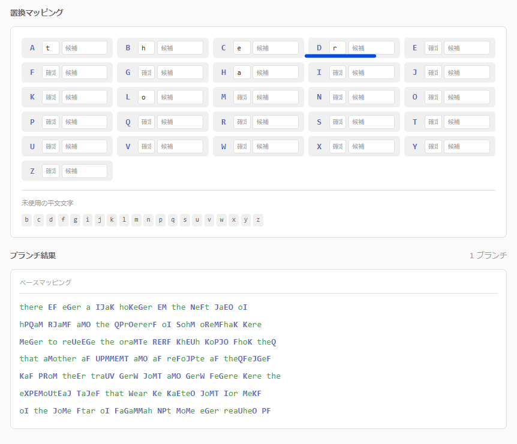Choose the unused letter 's' chip
Screen dimensions: 517x444
(x=185, y=220)
